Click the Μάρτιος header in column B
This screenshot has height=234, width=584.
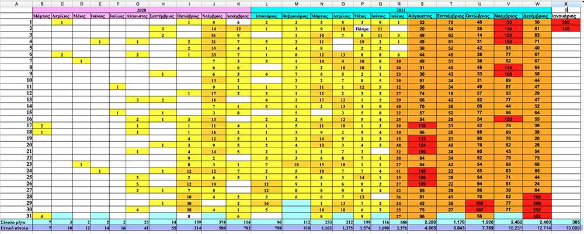point(41,16)
